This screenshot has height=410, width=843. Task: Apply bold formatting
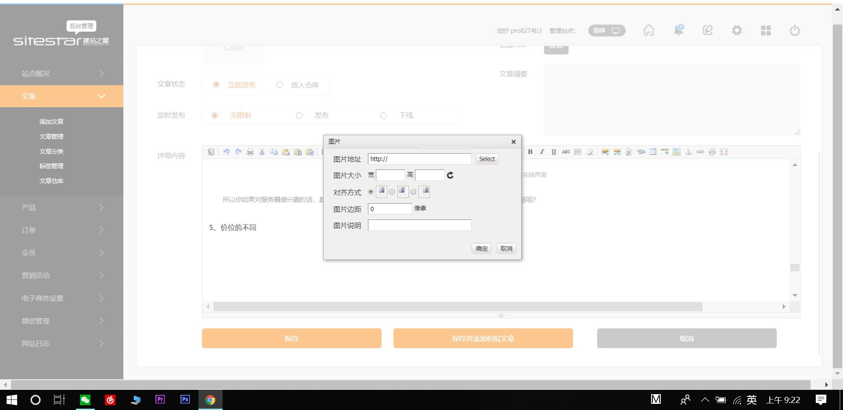click(x=530, y=152)
